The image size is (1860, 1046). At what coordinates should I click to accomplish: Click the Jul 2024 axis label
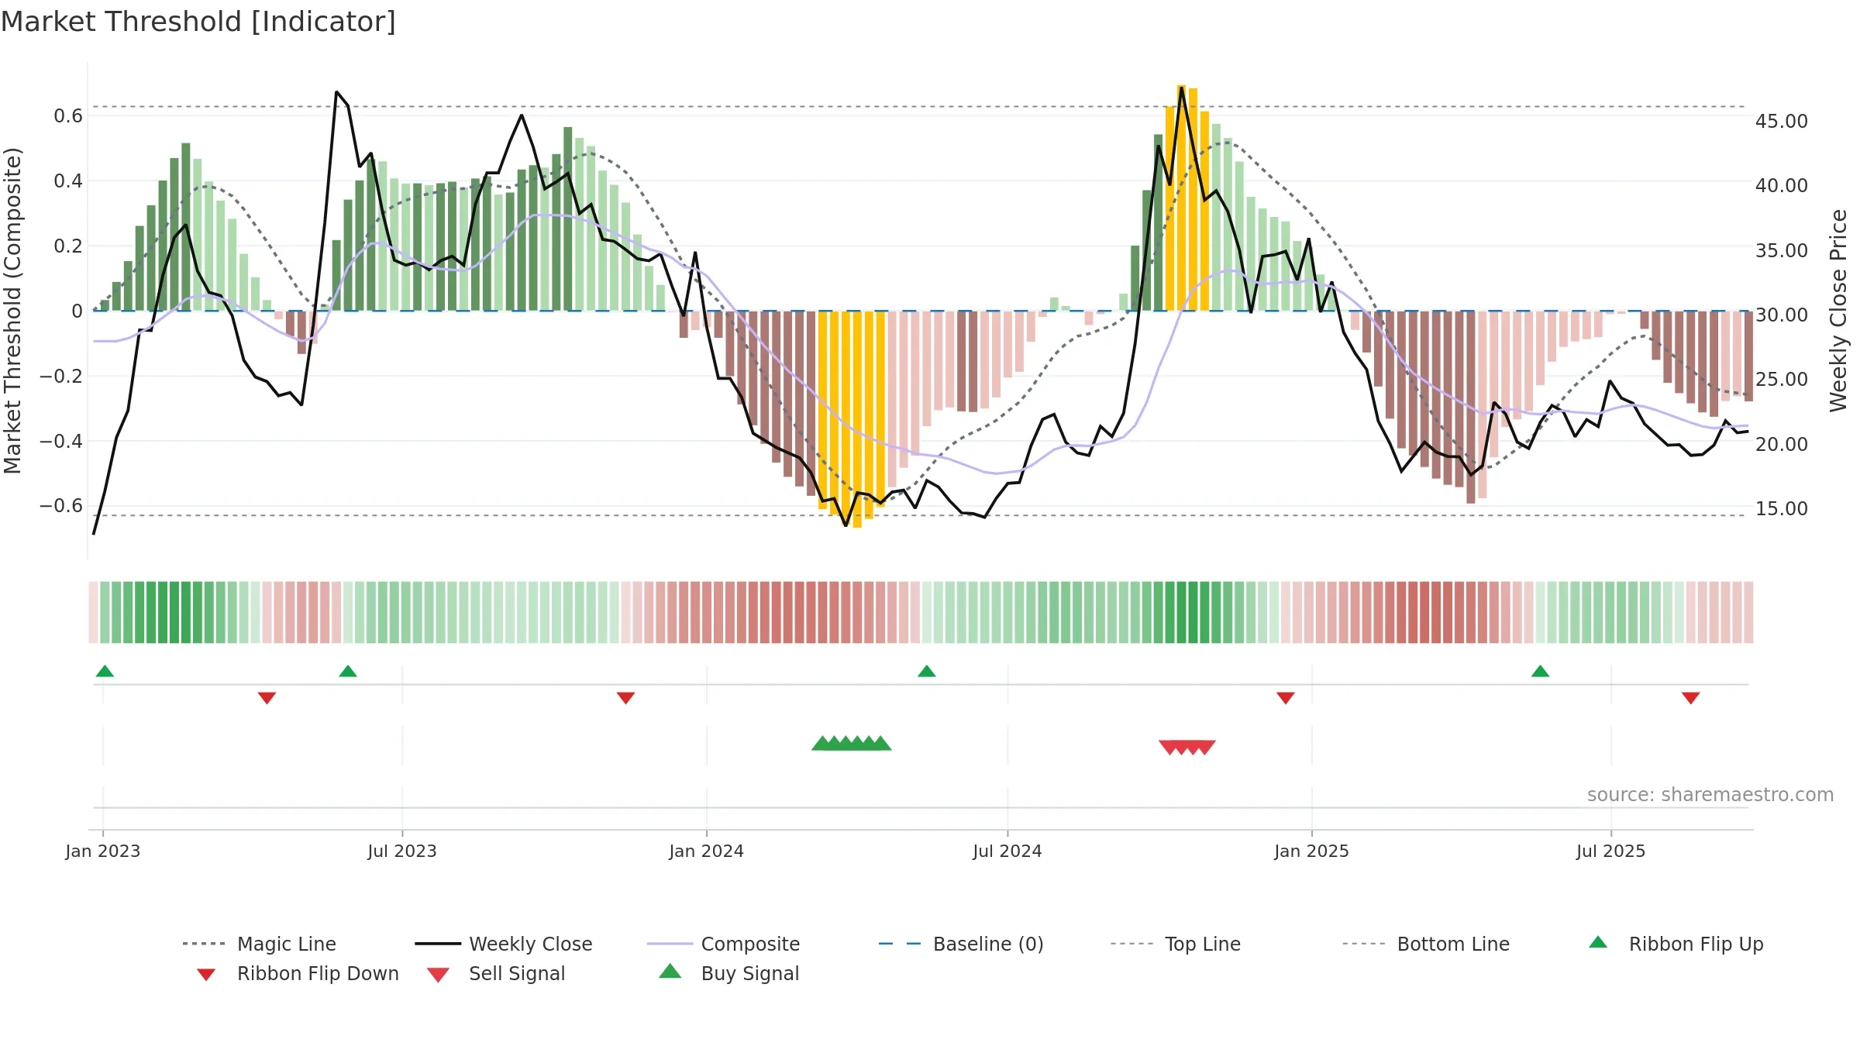tap(1007, 852)
